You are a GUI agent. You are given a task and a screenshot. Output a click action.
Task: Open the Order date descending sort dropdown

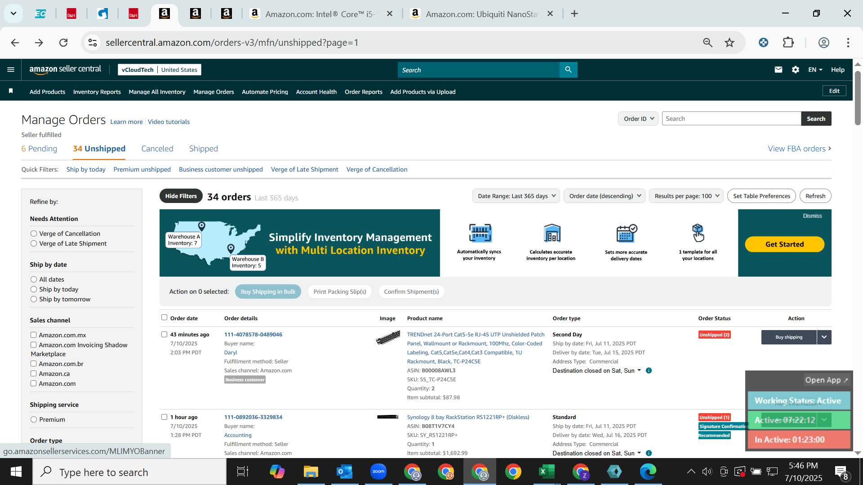[x=605, y=196]
